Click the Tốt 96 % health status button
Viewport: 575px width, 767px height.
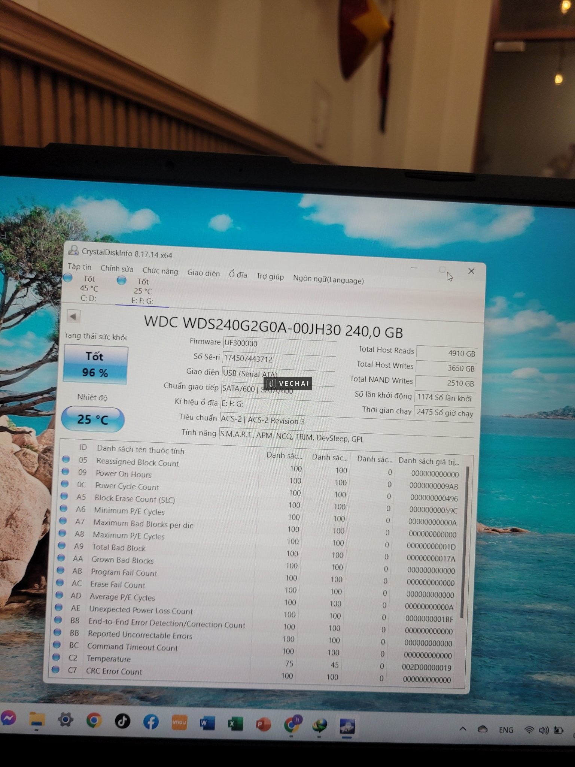coord(95,364)
